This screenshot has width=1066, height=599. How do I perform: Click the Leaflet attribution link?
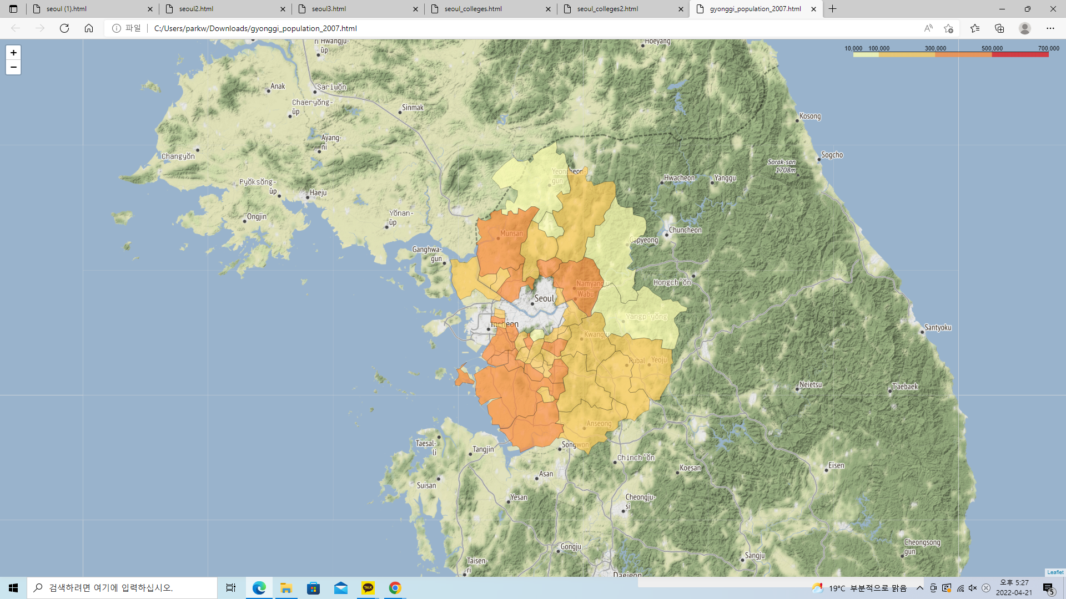pyautogui.click(x=1055, y=572)
